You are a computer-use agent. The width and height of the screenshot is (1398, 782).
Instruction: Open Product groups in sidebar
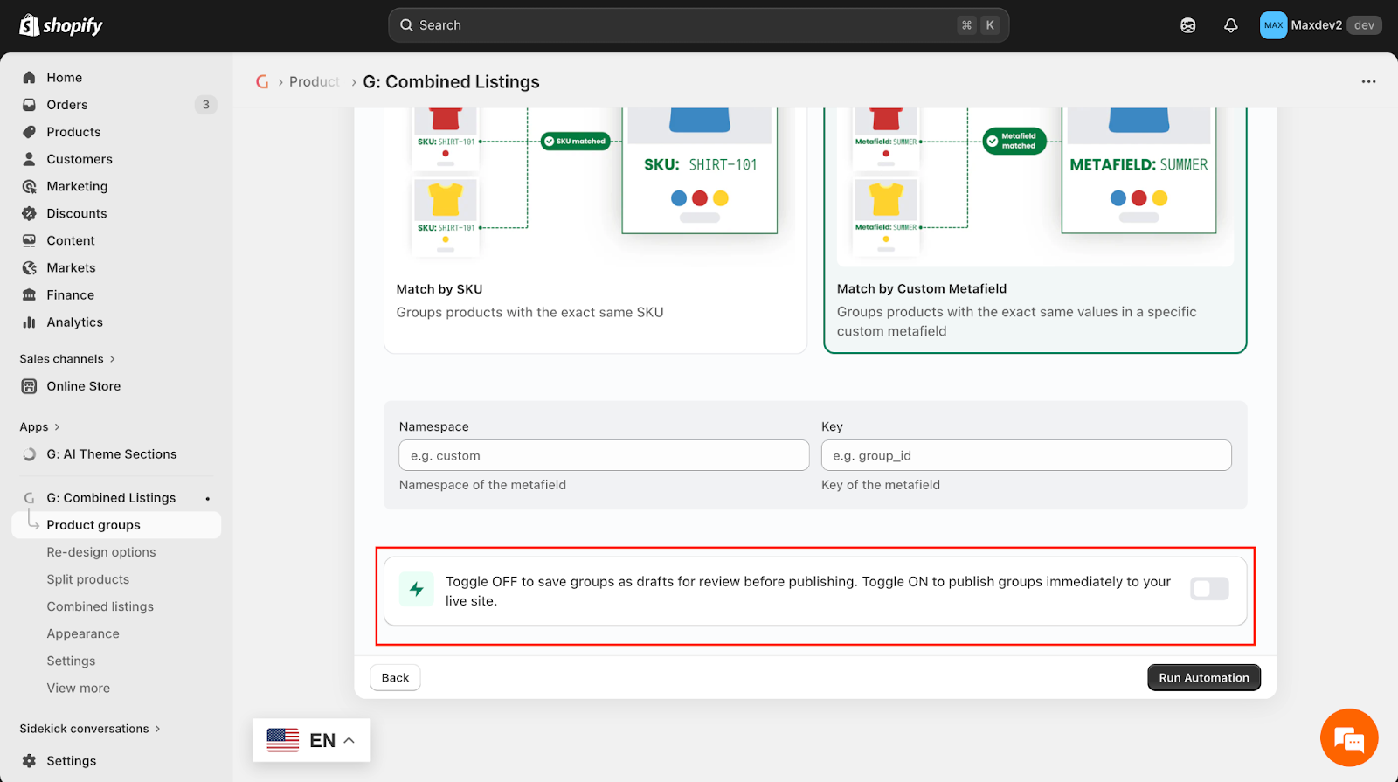coord(116,525)
